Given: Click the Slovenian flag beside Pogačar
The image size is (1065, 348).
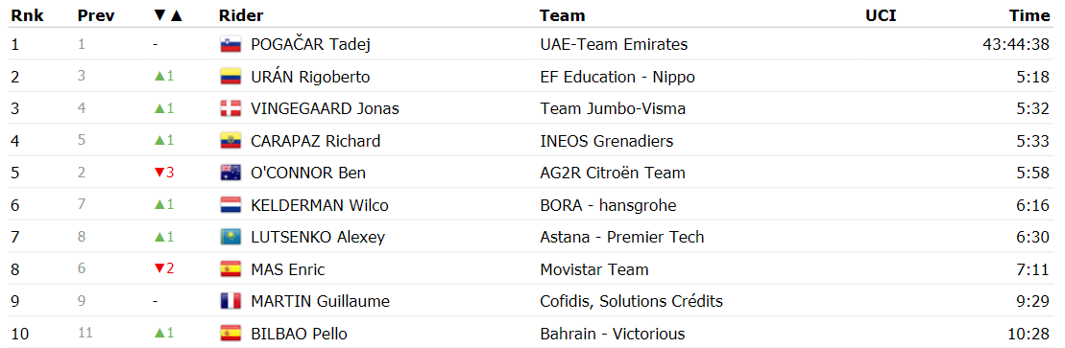Looking at the screenshot, I should coord(230,45).
